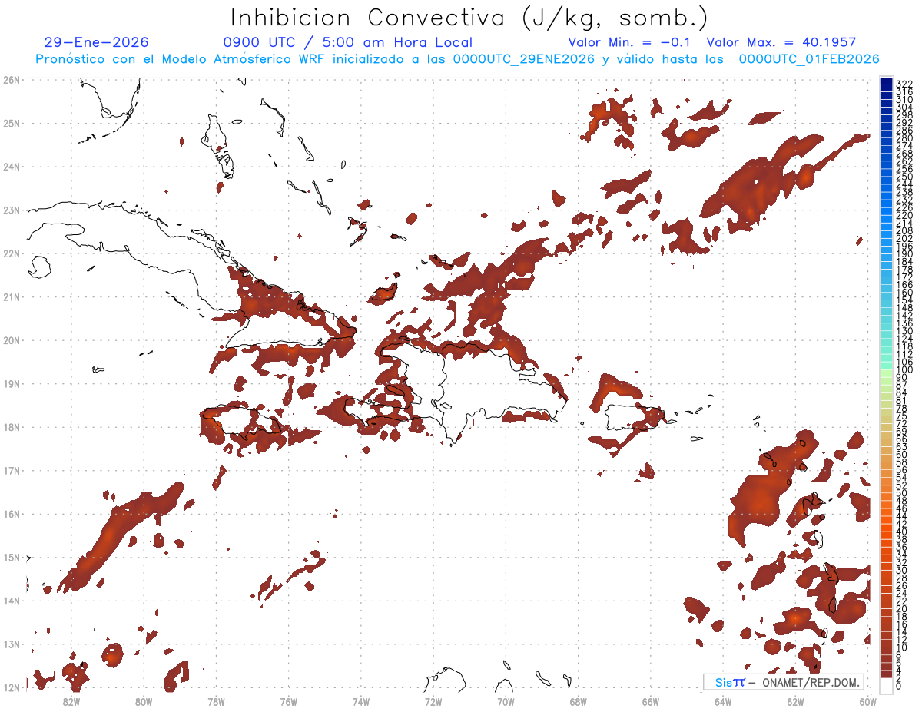This screenshot has width=922, height=712.
Task: Click the '20' color bar value
Action: click(x=901, y=609)
